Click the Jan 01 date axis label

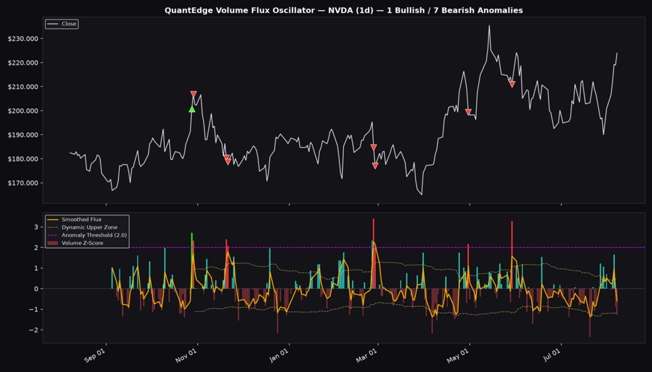tap(278, 355)
